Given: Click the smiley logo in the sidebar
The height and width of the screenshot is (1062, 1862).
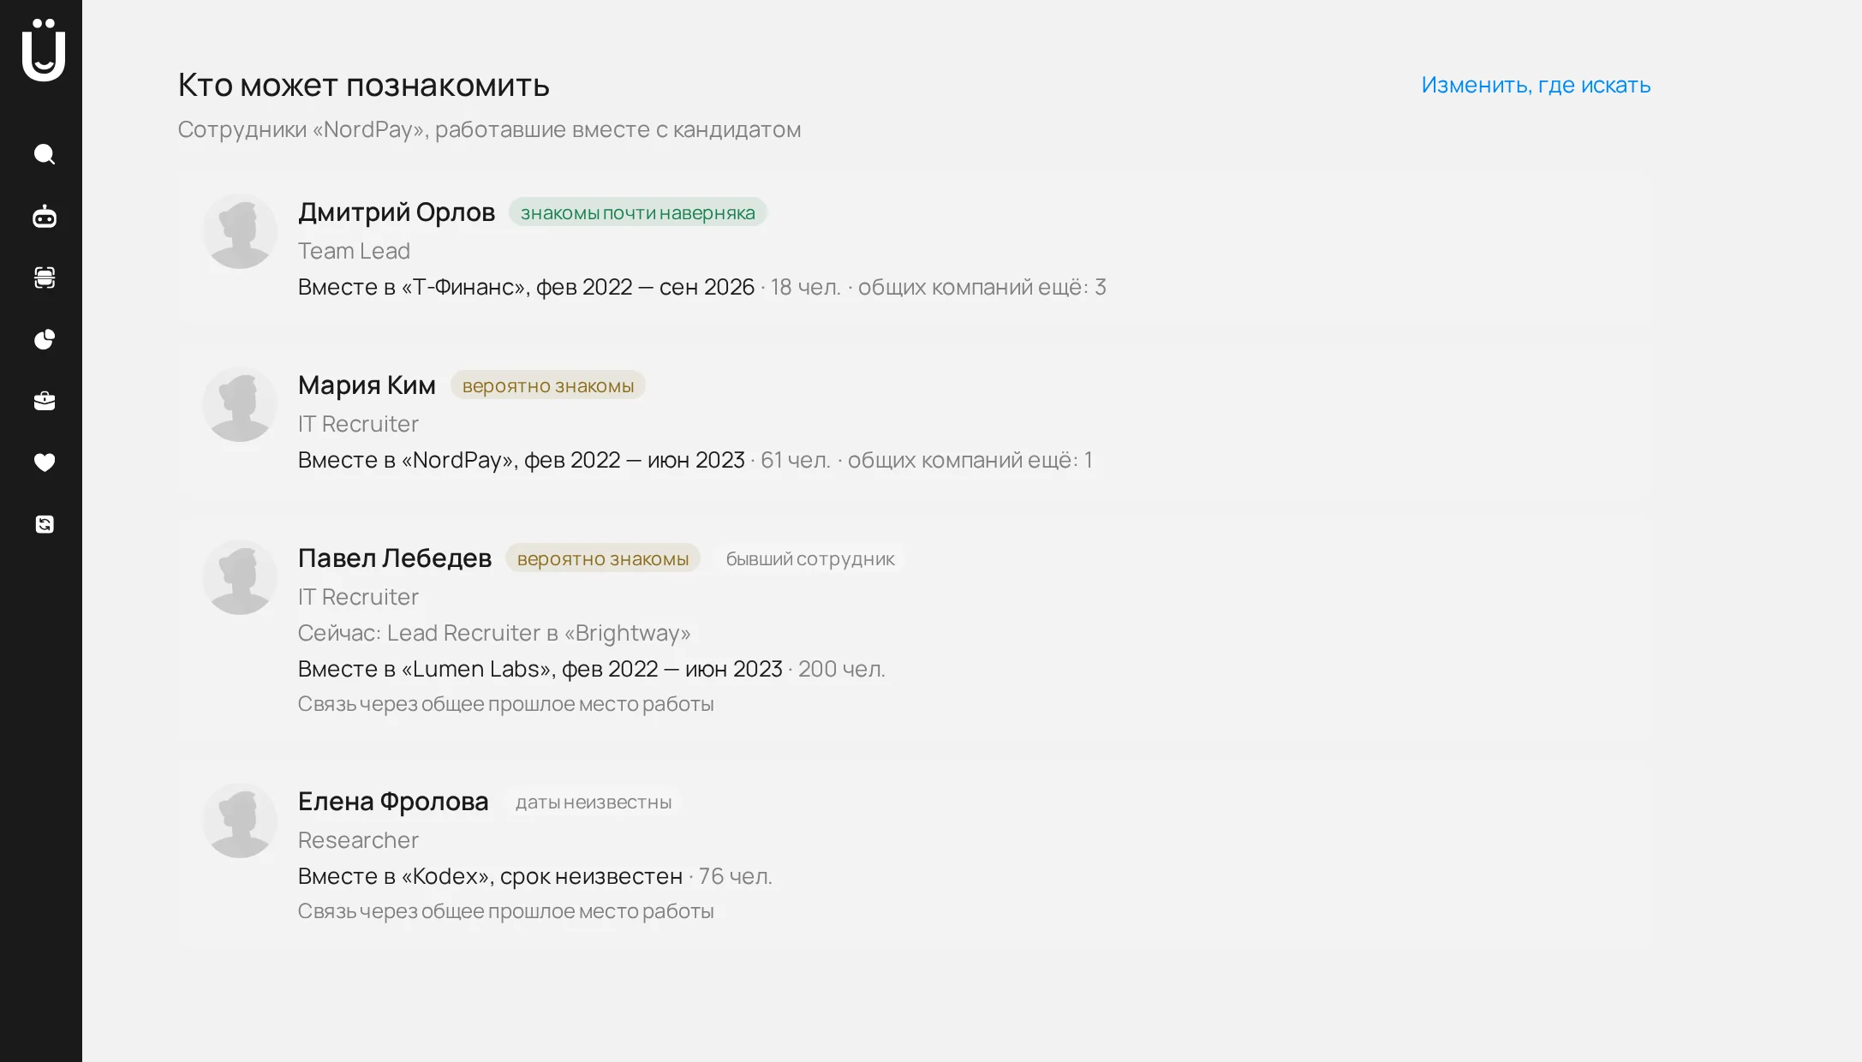Looking at the screenshot, I should pos(44,50).
